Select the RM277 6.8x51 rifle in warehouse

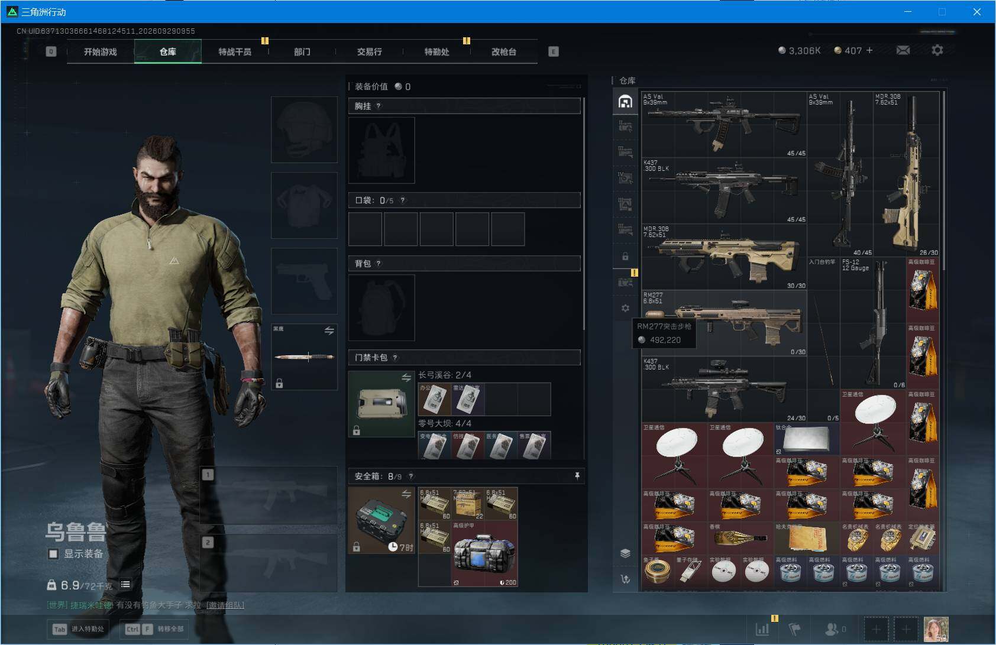725,323
